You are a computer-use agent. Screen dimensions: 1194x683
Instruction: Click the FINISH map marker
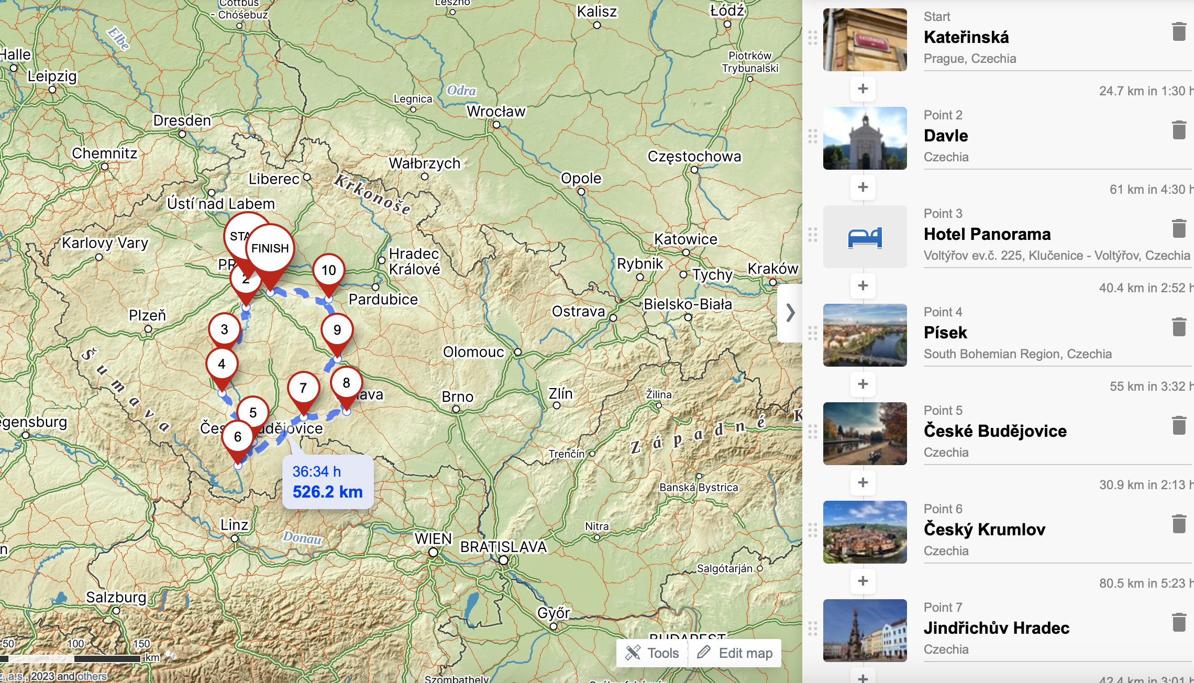coord(270,248)
